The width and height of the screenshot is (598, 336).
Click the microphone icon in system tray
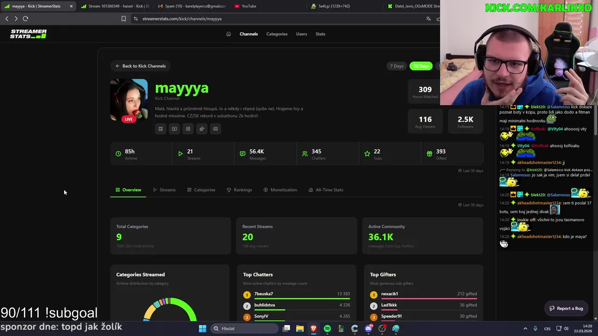[535, 329]
